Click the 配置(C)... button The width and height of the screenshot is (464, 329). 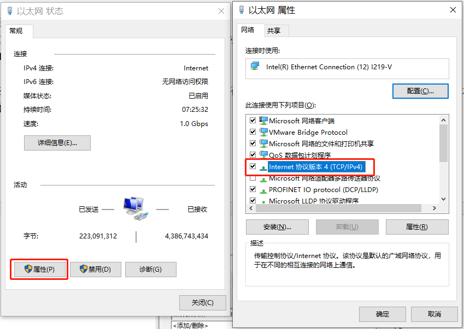420,91
